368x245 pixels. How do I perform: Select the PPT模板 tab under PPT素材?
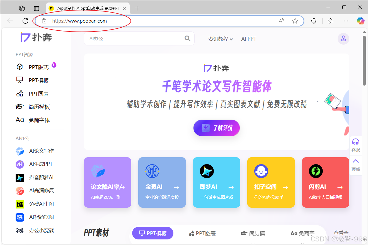[153, 233]
